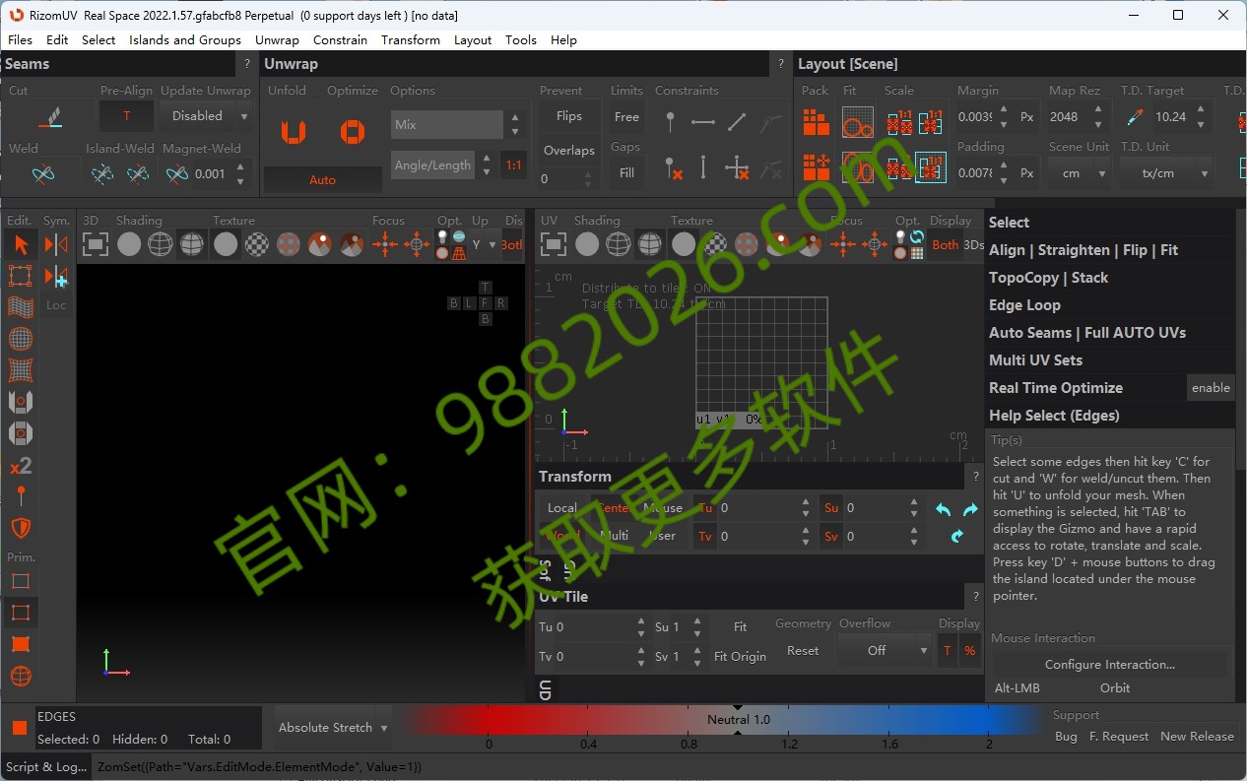Toggle Prevent Overlaps
Viewport: 1247px width, 781px height.
569,151
